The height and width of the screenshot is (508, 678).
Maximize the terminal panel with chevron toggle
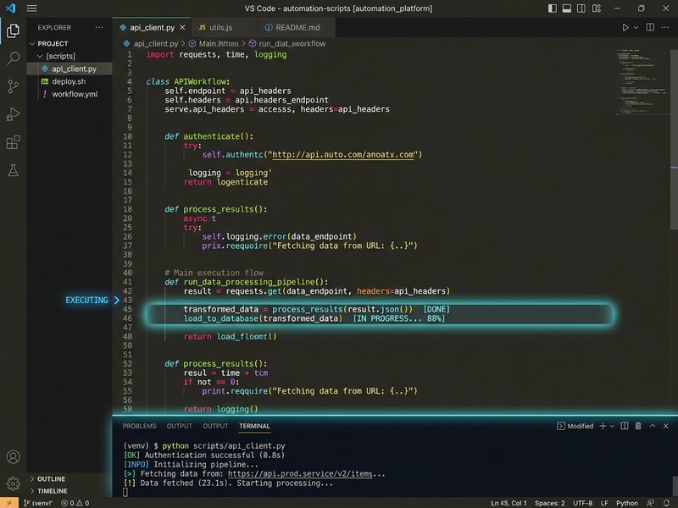[x=653, y=426]
